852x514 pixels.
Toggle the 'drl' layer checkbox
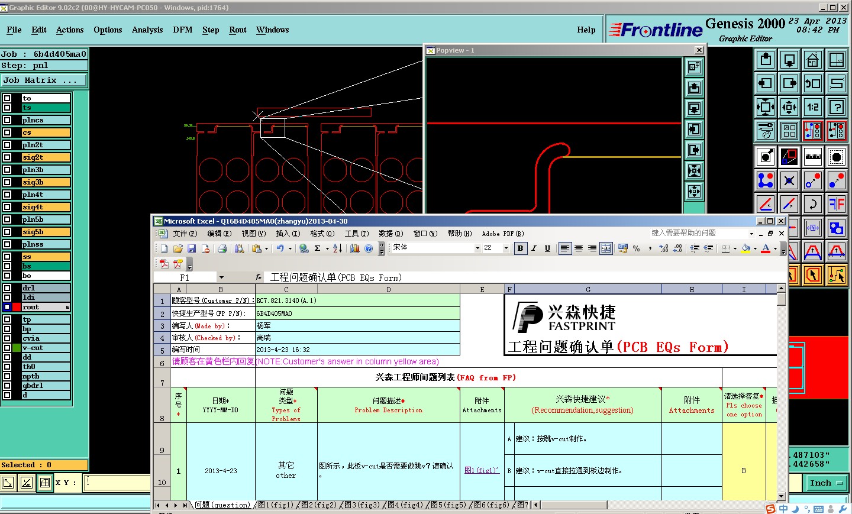click(7, 288)
